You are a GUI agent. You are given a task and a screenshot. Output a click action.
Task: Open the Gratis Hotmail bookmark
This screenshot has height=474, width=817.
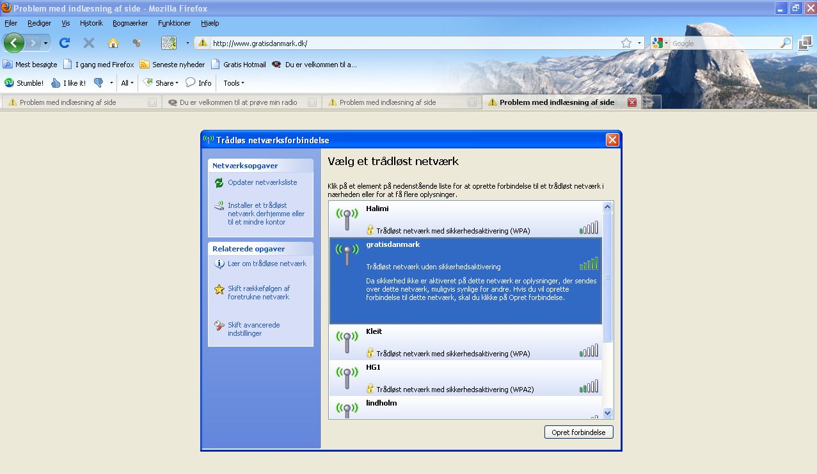tap(244, 65)
